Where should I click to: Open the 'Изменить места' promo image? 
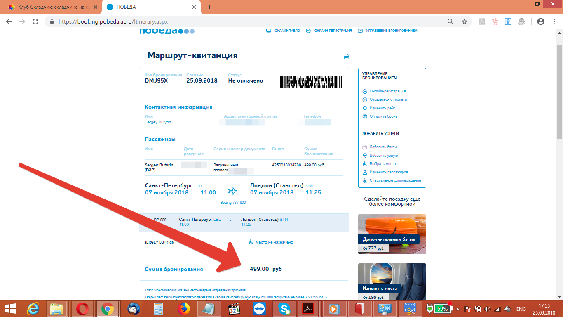[392, 282]
